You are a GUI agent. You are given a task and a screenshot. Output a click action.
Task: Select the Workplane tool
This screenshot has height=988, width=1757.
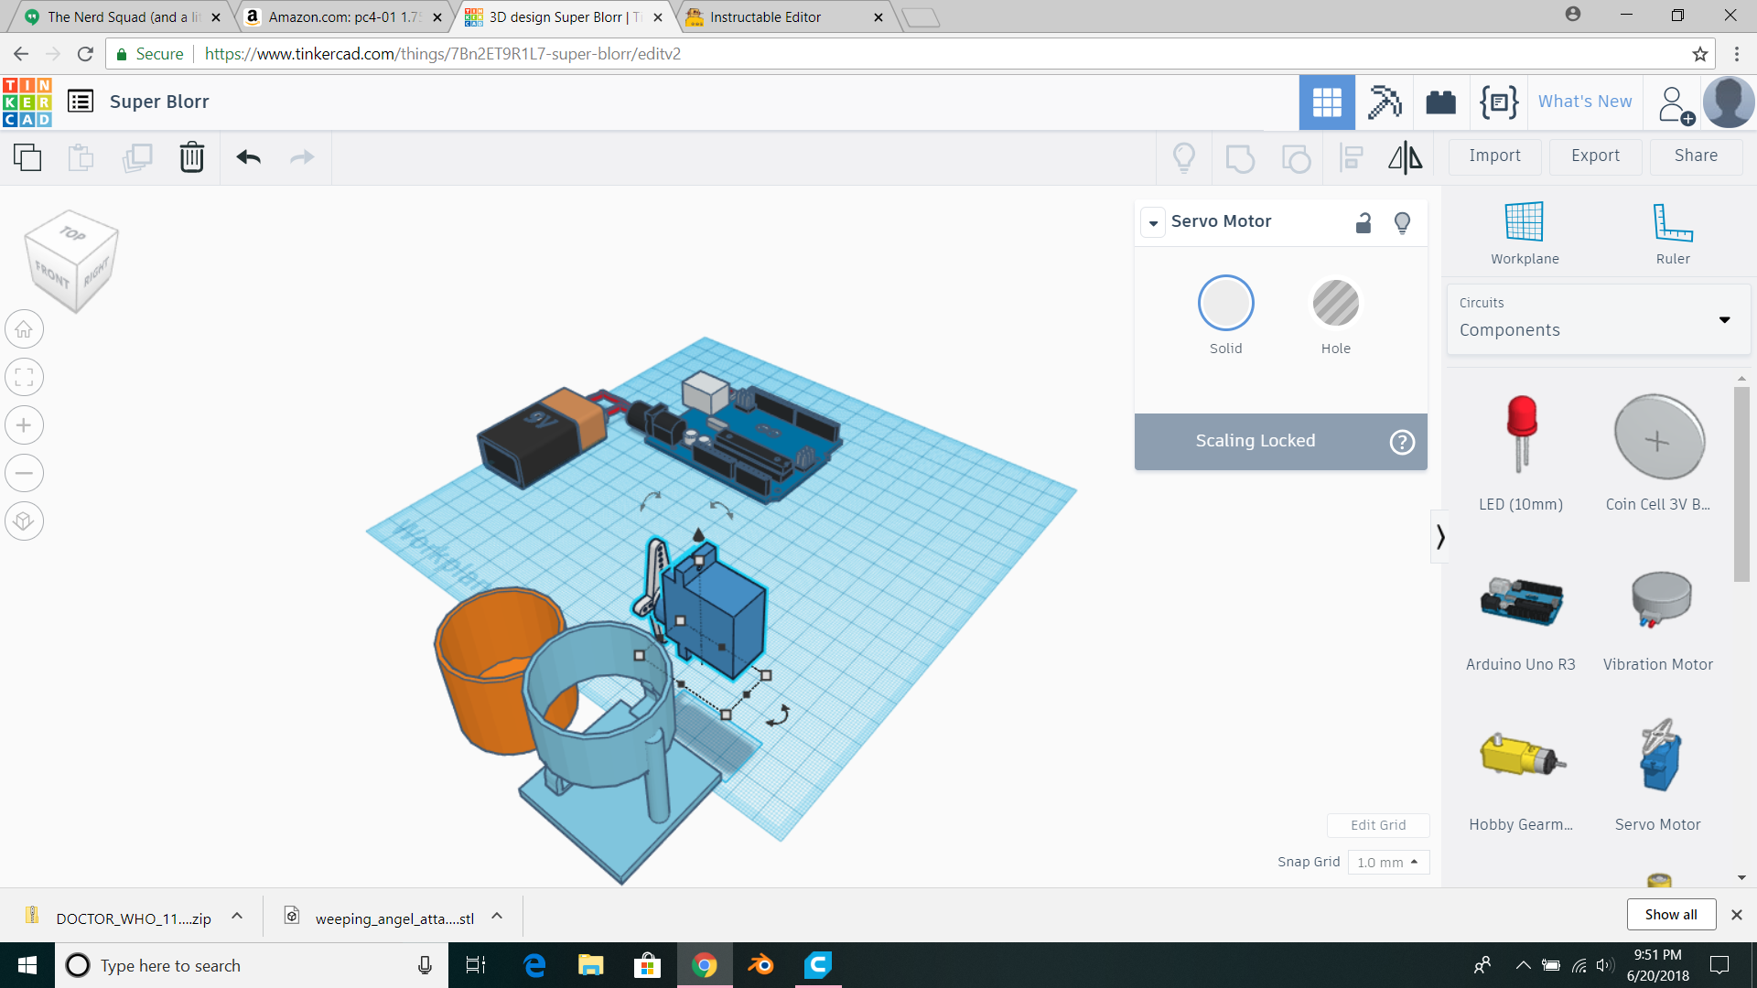[1525, 233]
